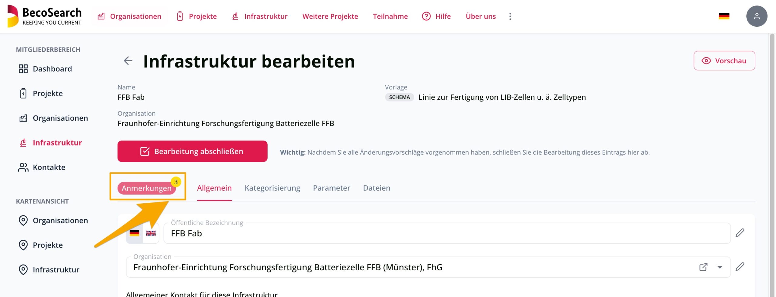Open the user profile avatar
776x297 pixels.
click(x=757, y=16)
